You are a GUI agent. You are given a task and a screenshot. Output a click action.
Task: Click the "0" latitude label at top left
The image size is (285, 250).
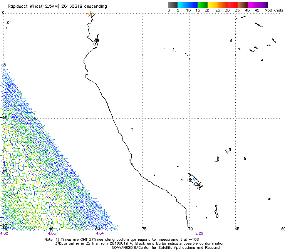[3, 13]
